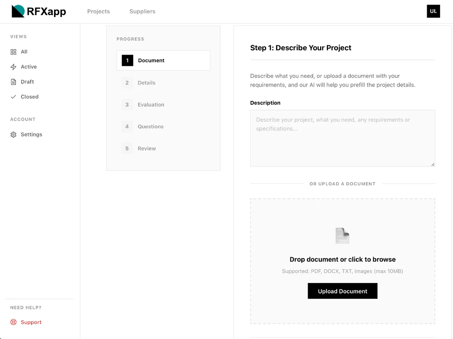The width and height of the screenshot is (453, 339).
Task: Click the lifebuoy Support icon
Action: [x=14, y=322]
